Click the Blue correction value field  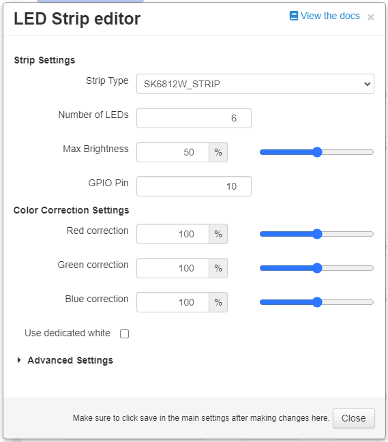click(x=173, y=302)
